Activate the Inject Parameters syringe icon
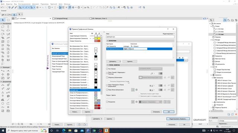 [x=16, y=7]
